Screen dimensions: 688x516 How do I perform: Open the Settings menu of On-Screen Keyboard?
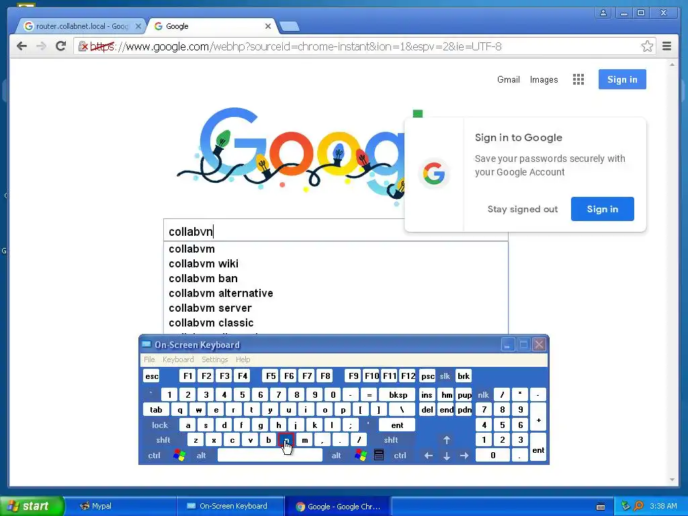tap(214, 359)
